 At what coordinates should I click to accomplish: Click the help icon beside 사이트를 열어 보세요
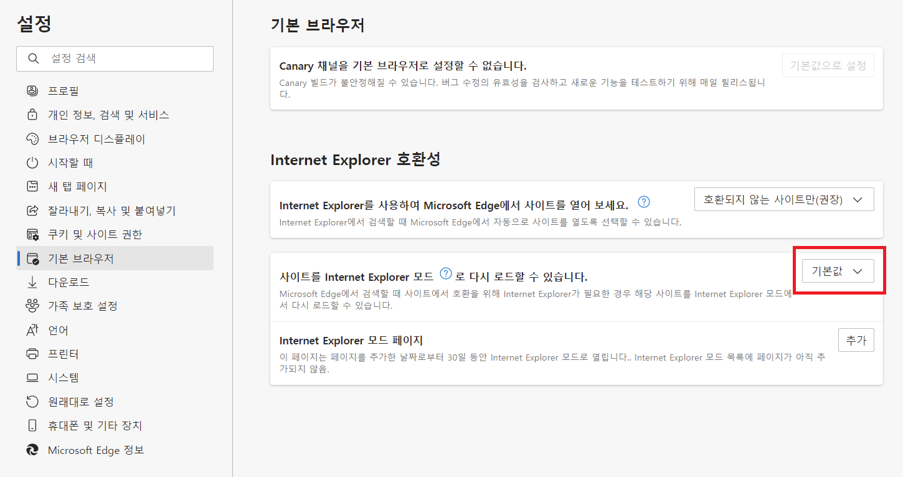click(x=645, y=202)
